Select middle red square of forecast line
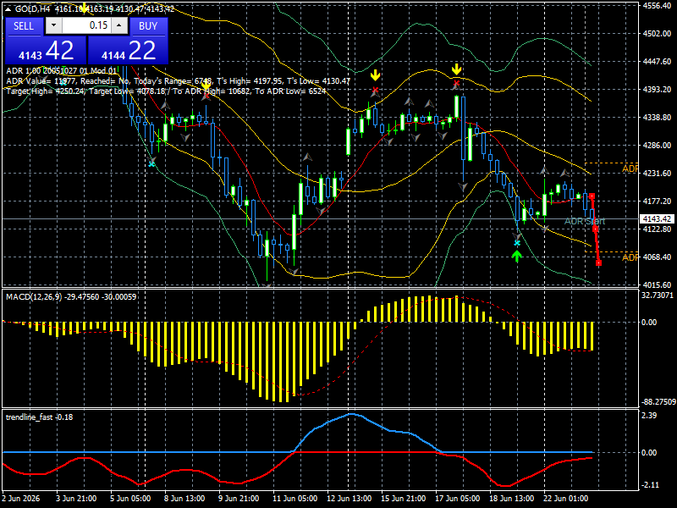This screenshot has width=677, height=508. coord(595,229)
